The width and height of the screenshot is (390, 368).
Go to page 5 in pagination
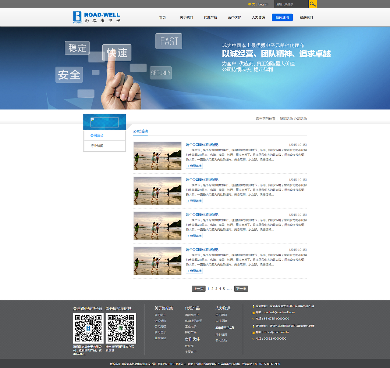tap(224, 289)
